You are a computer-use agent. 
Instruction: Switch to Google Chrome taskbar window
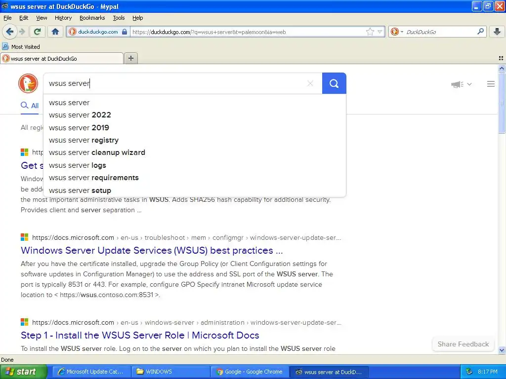tap(250, 372)
